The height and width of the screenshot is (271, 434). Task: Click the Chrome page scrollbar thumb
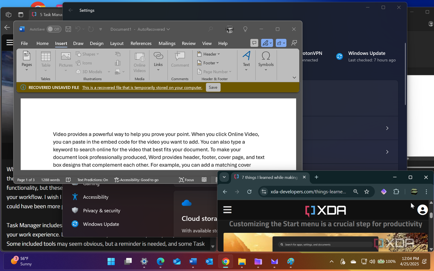click(x=431, y=215)
